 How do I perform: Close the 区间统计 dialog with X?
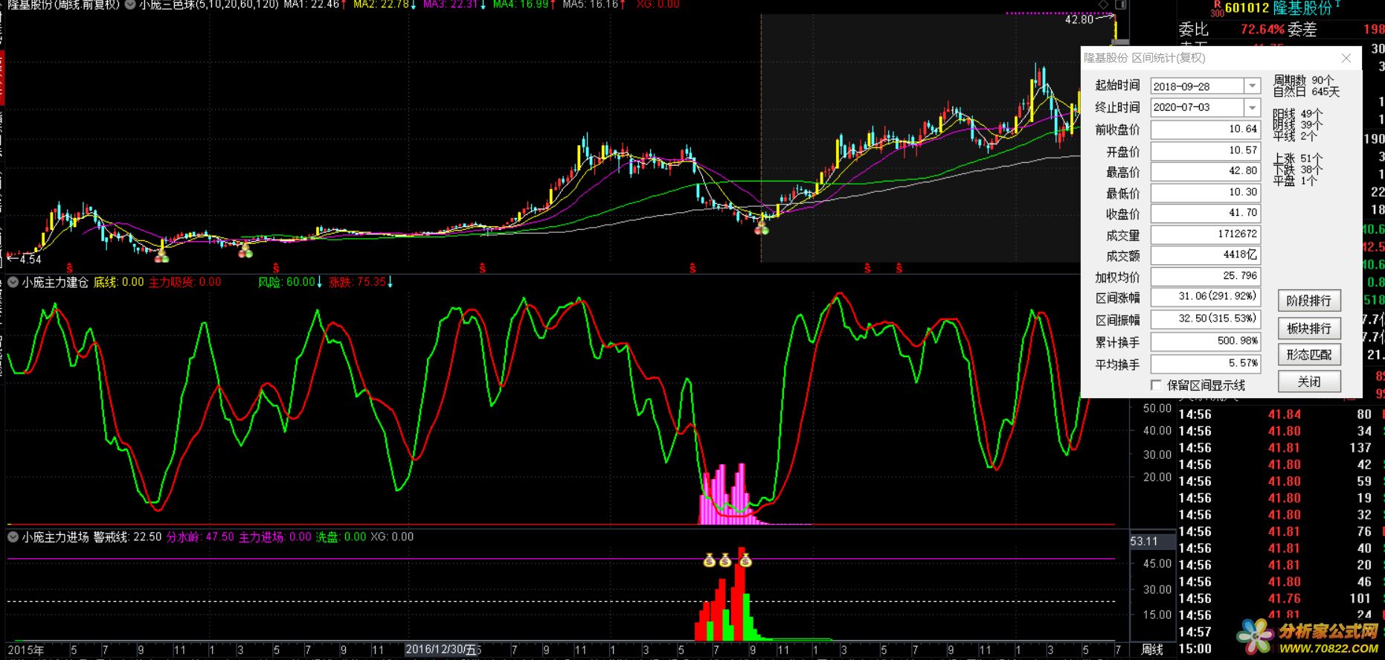click(x=1346, y=58)
